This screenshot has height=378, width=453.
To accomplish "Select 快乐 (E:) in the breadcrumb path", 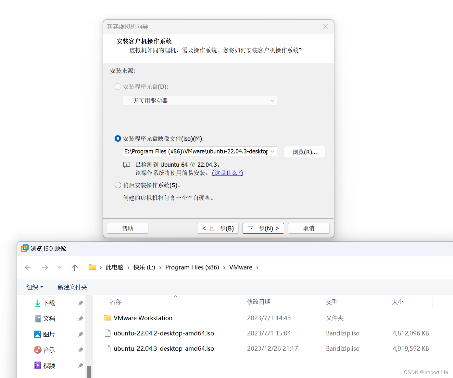I will coord(144,267).
